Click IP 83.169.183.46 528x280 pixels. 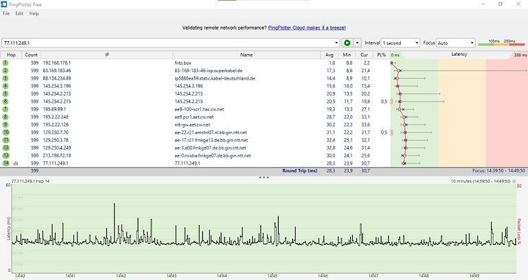[x=56, y=70]
